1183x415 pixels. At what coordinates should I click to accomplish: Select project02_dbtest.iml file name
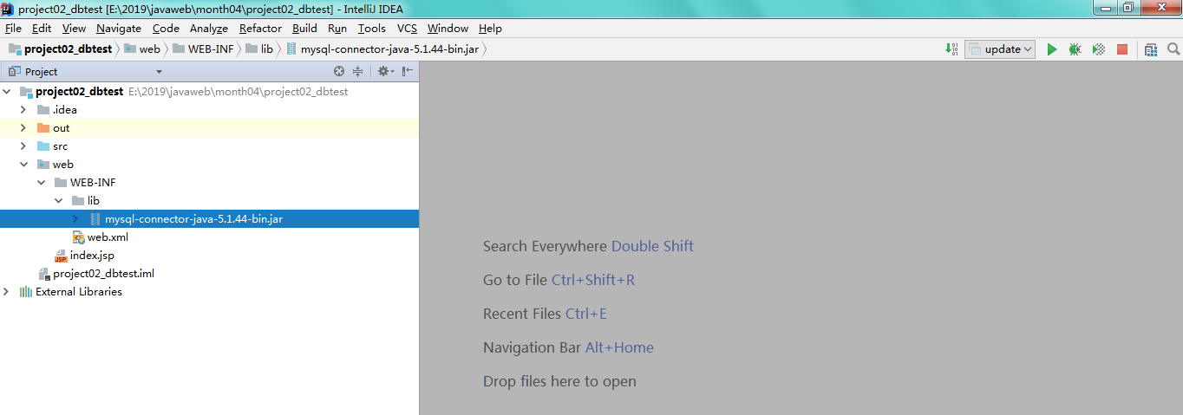[x=103, y=274]
